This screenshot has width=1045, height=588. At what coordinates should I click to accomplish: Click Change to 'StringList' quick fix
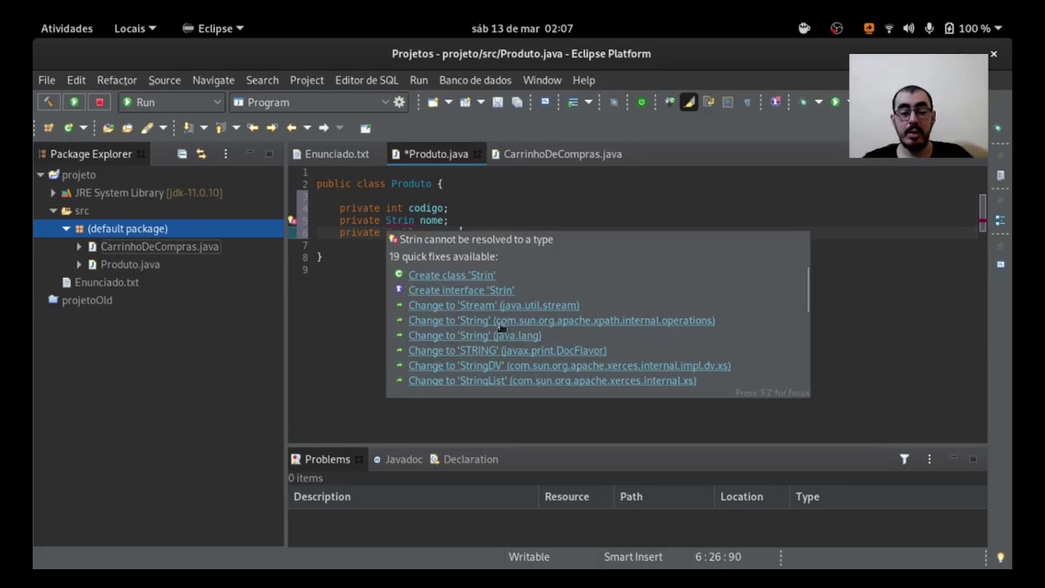552,381
